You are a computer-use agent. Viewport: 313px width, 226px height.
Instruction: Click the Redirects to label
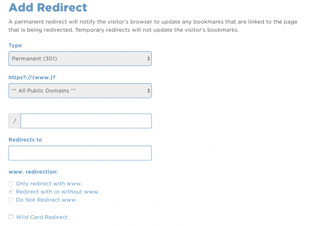[25, 140]
